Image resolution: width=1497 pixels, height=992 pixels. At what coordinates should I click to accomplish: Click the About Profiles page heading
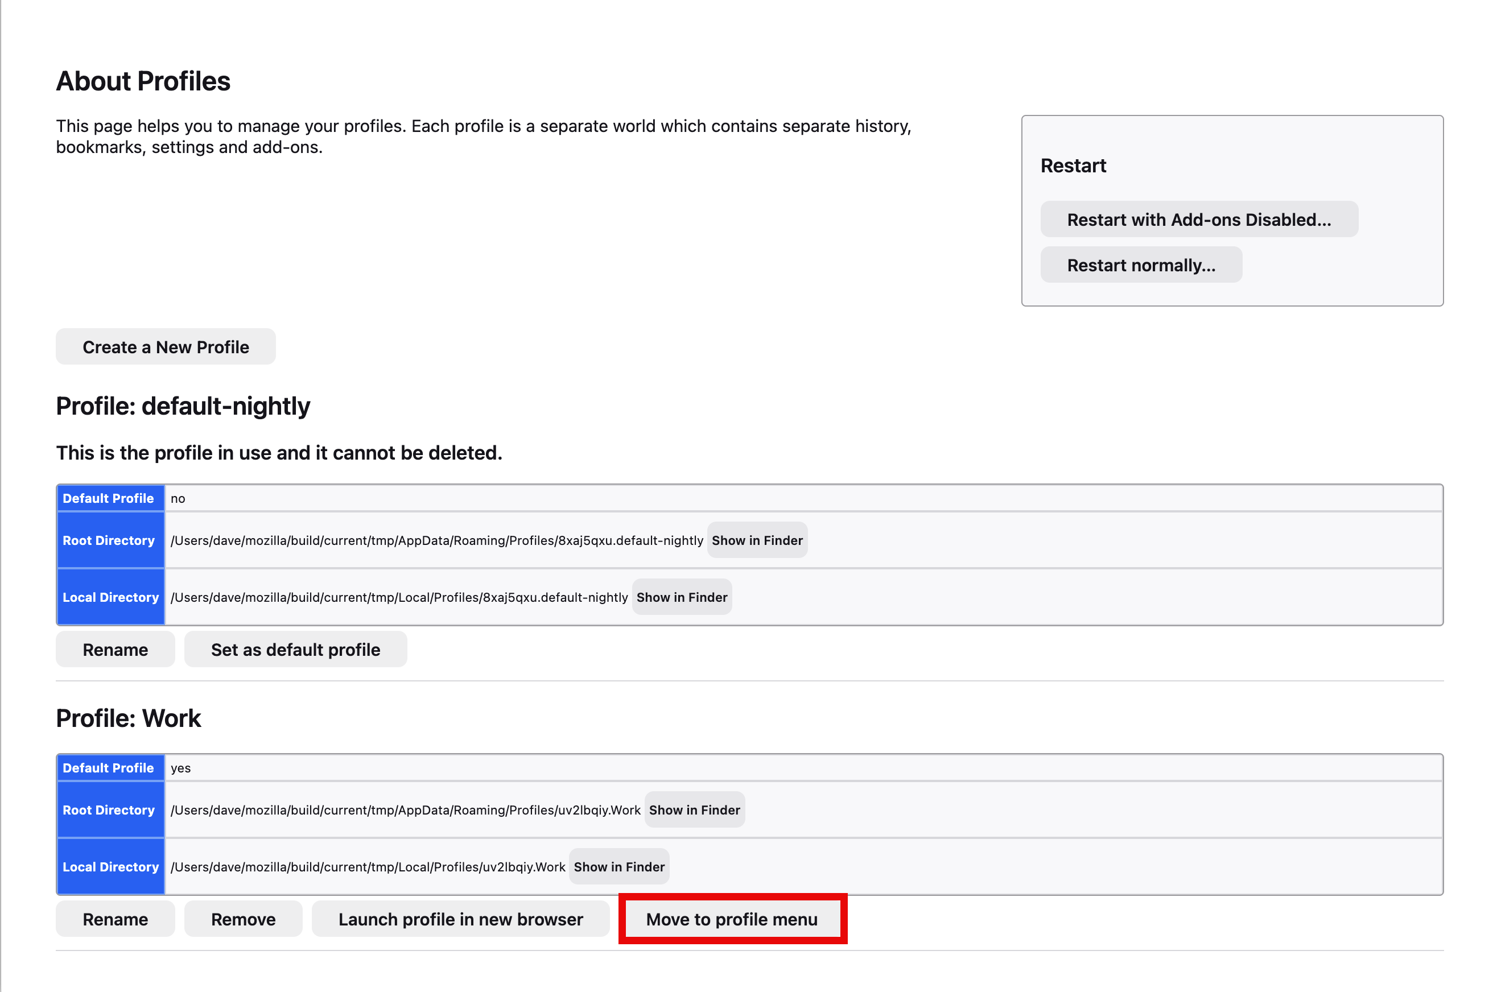pyautogui.click(x=143, y=81)
